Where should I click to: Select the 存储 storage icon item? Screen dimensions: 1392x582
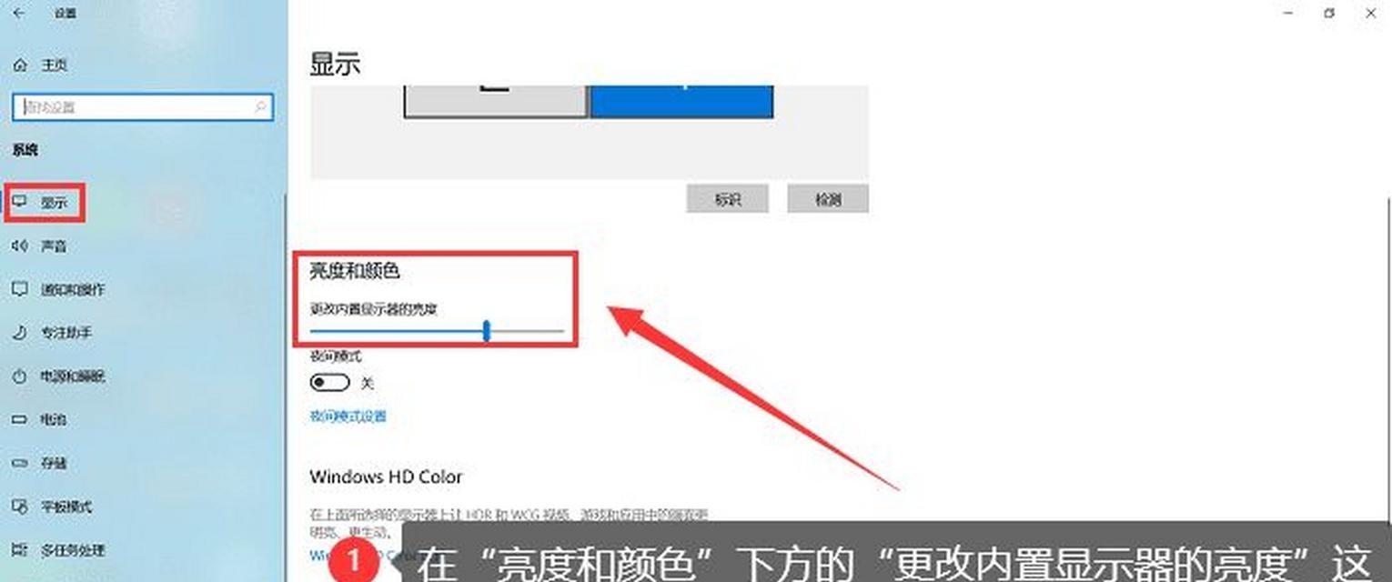(21, 463)
